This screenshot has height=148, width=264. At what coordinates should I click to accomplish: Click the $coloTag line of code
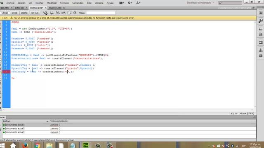pos(42,72)
